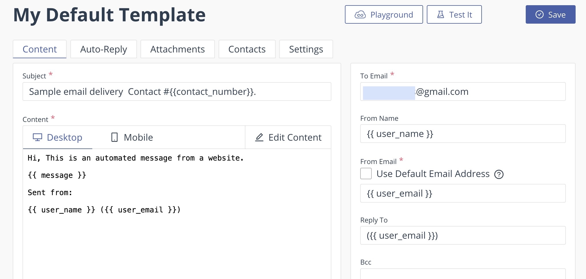Screen dimensions: 586x279
Task: Switch to the Auto-Reply tab
Action: pyautogui.click(x=104, y=49)
